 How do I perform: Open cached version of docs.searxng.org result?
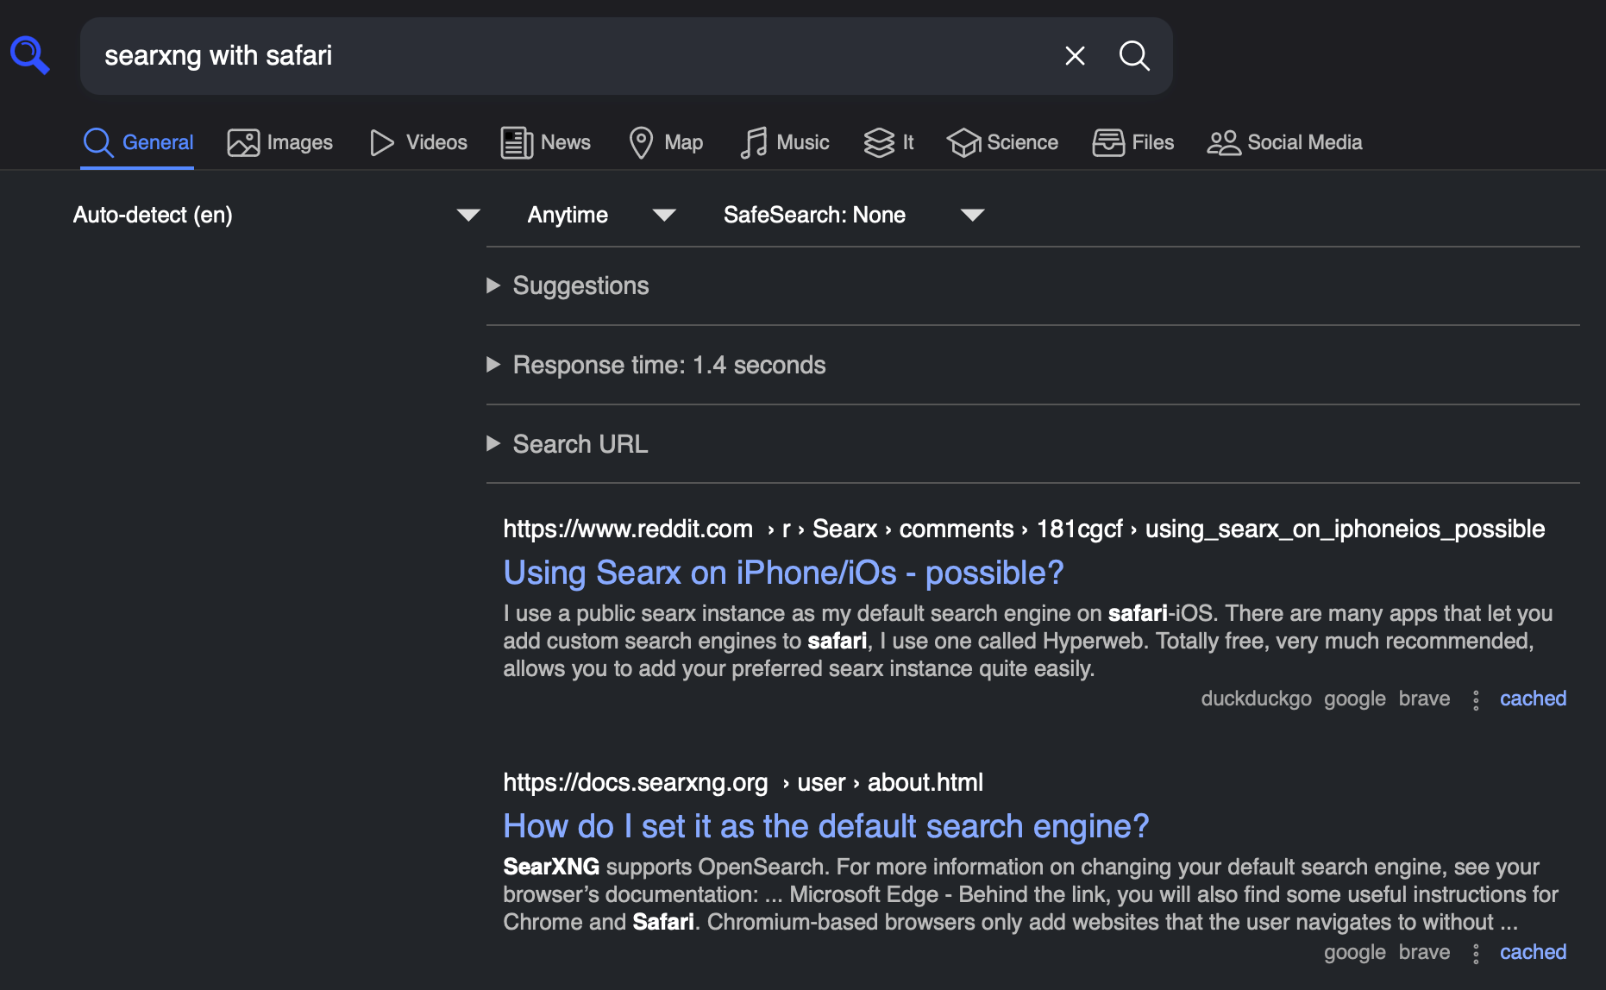(x=1533, y=952)
